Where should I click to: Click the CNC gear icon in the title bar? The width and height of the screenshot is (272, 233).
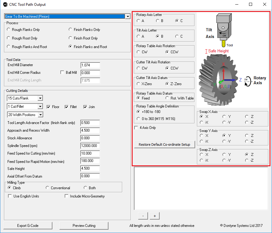click(5, 4)
